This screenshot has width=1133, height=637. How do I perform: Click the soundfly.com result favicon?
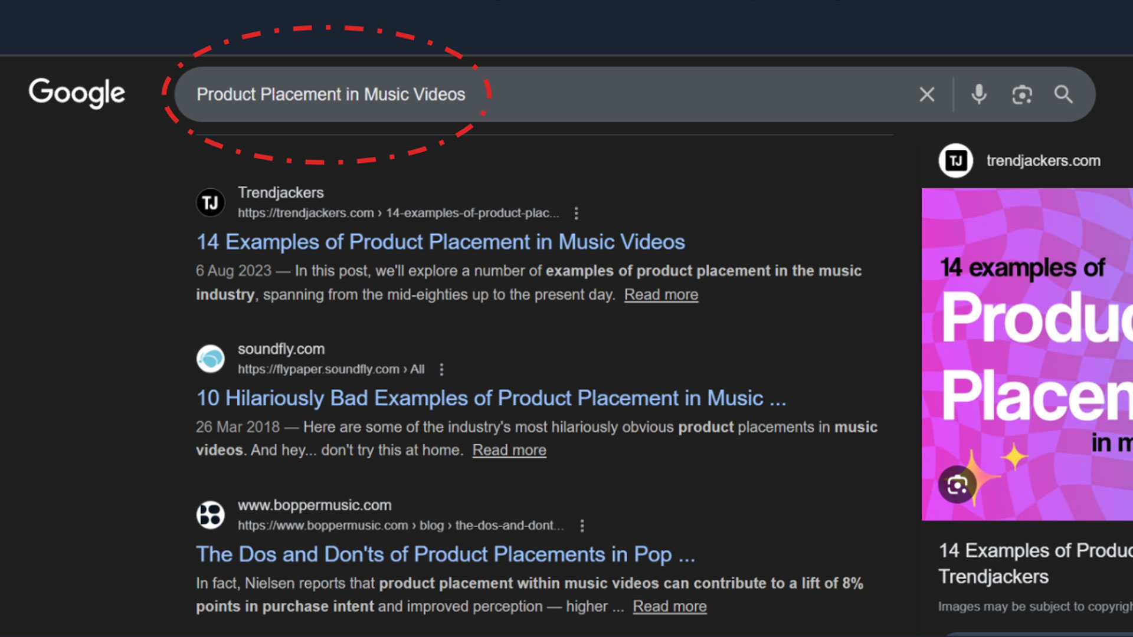point(210,359)
